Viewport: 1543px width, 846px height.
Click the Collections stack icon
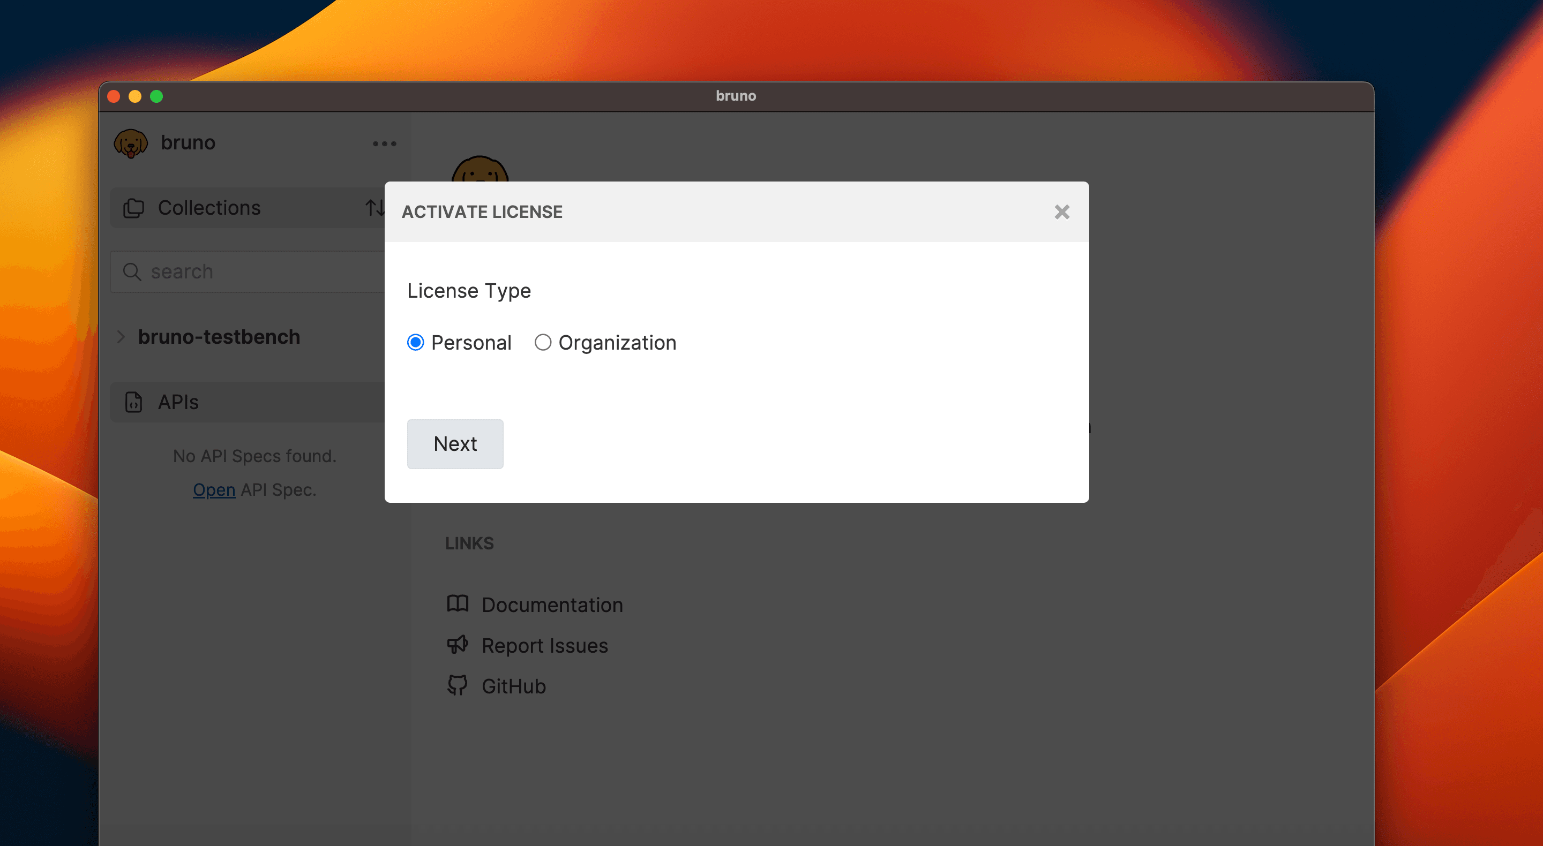tap(133, 208)
